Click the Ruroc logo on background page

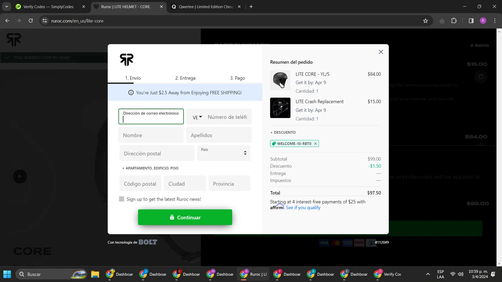coord(14,40)
